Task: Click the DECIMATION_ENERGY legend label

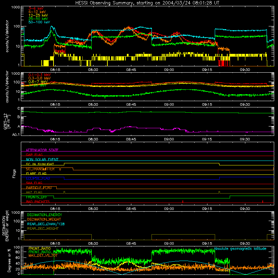Action: [44, 215]
